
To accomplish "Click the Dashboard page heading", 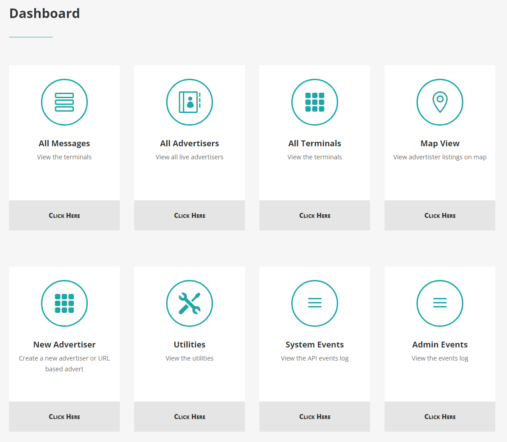I will 45,14.
